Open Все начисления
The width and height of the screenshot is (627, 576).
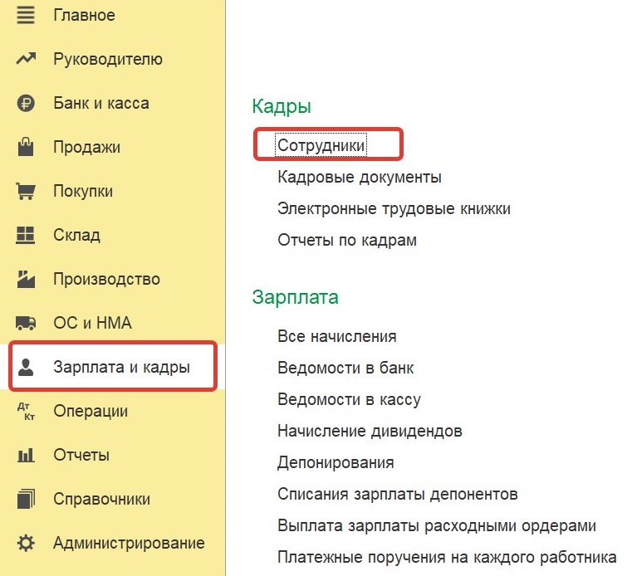point(337,336)
